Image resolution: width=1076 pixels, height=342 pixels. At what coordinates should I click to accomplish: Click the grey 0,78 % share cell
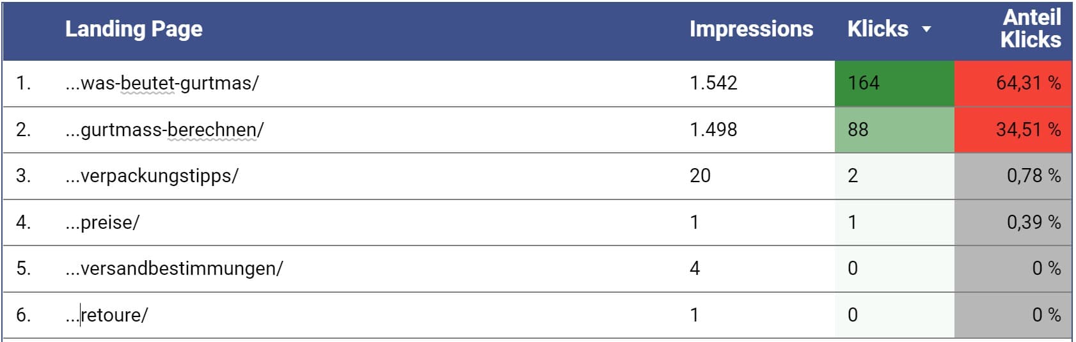pos(1013,176)
